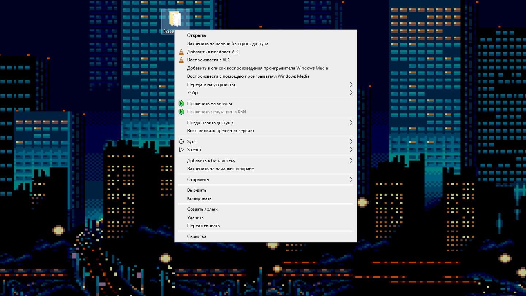
Task: Select Переименовать entry
Action: 266,226
